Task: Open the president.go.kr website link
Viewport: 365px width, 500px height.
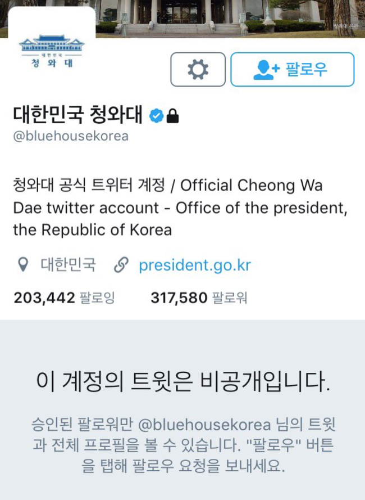Action: 195,265
